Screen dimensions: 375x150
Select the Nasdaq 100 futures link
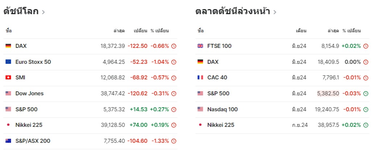point(222,109)
